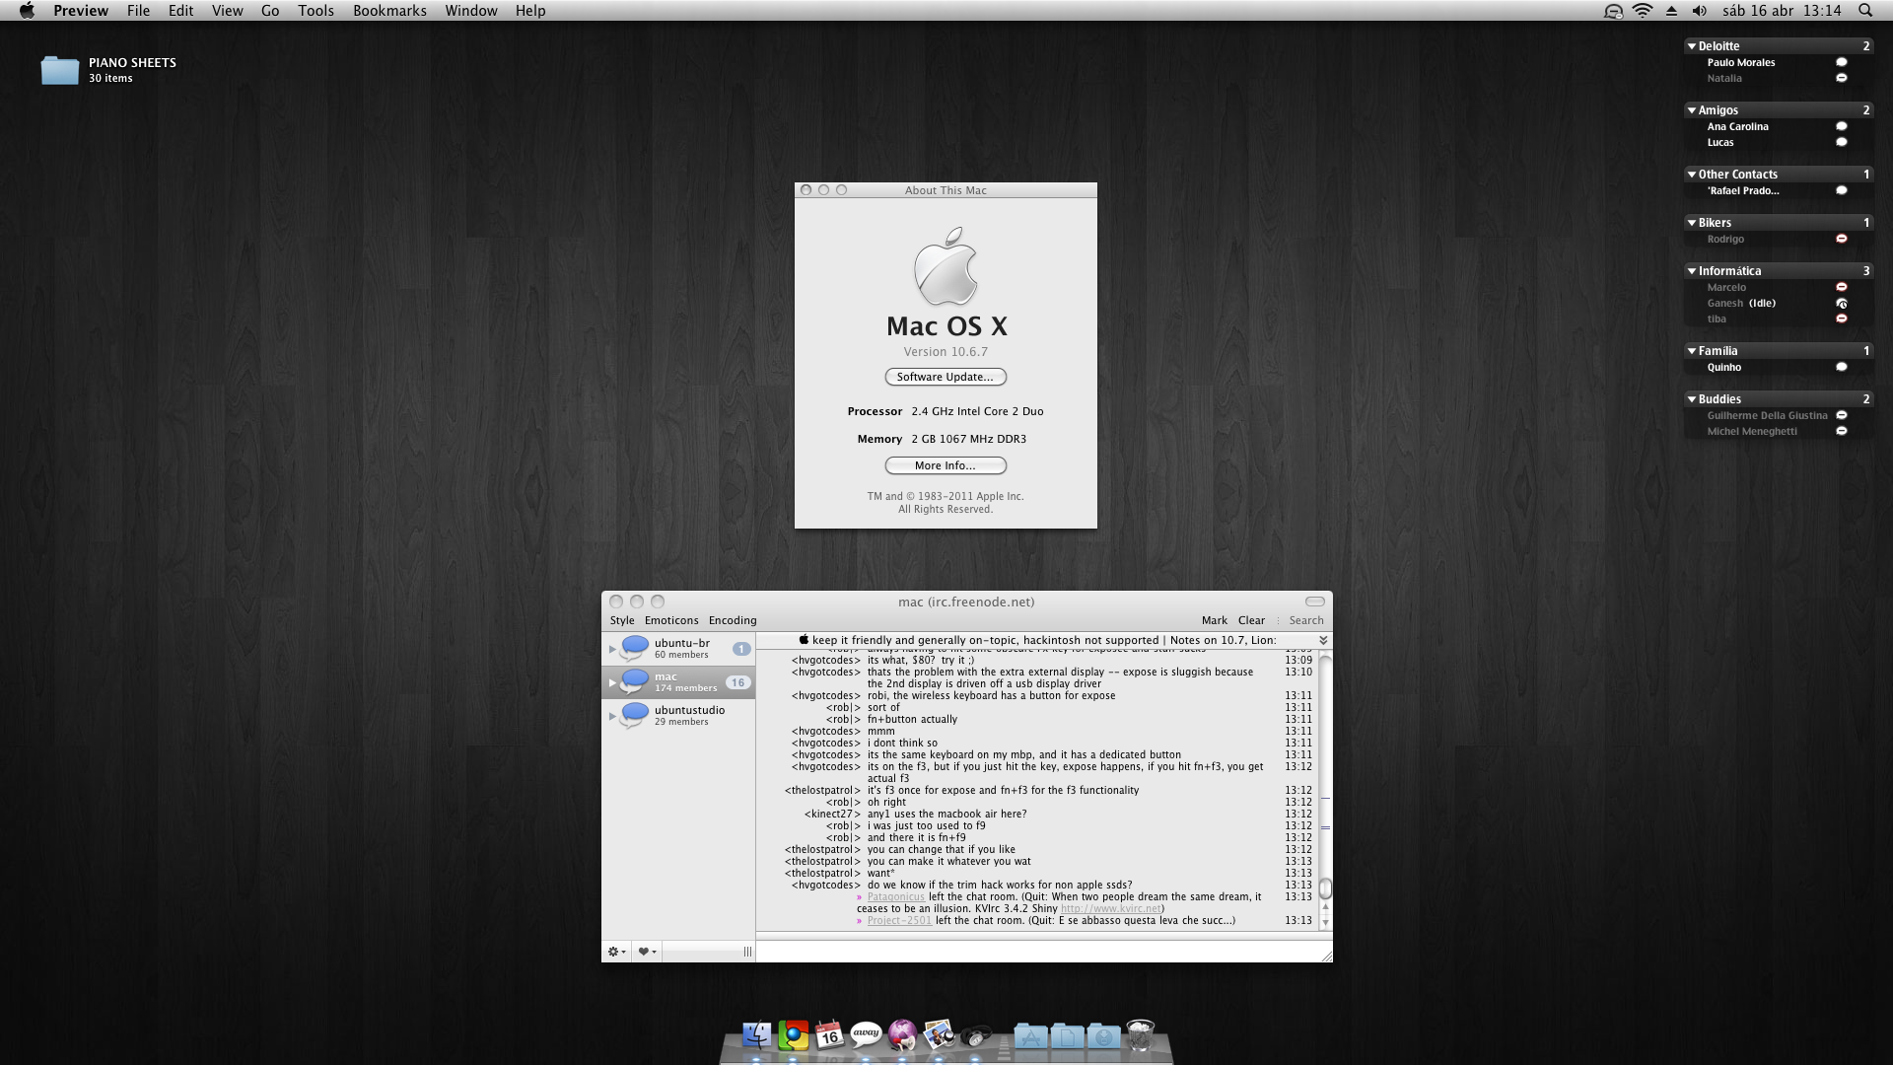
Task: Open Adium away chat bubble icon
Action: (866, 1034)
